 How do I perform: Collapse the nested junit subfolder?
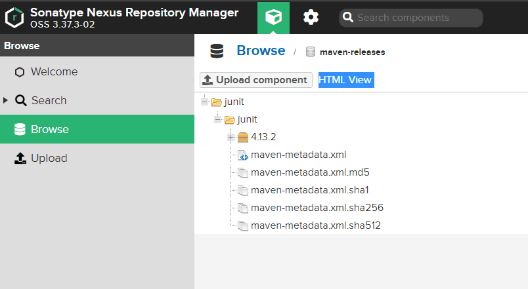(x=218, y=120)
